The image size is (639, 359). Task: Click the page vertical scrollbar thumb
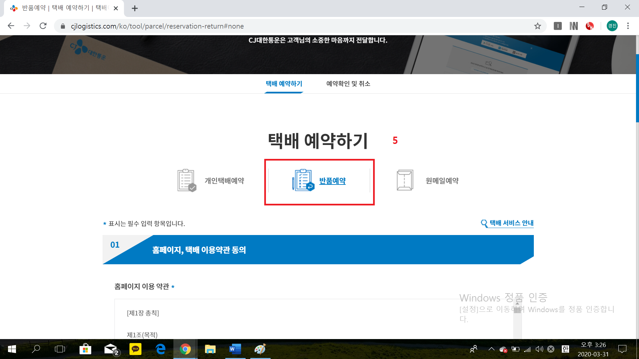pos(637,88)
